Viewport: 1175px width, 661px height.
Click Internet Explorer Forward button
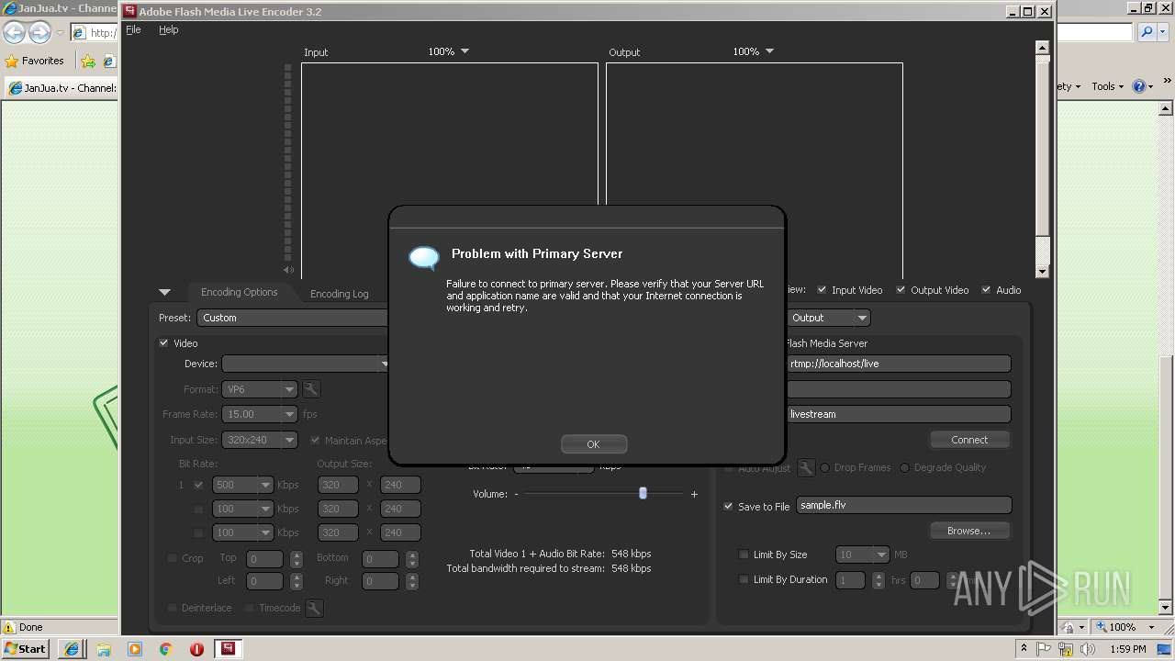[x=39, y=32]
